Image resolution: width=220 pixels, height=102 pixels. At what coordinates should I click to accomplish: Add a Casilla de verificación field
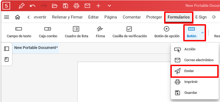pos(130,32)
